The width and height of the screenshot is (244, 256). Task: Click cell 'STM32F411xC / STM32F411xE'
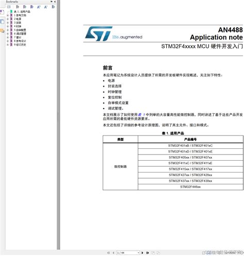click(x=190, y=163)
